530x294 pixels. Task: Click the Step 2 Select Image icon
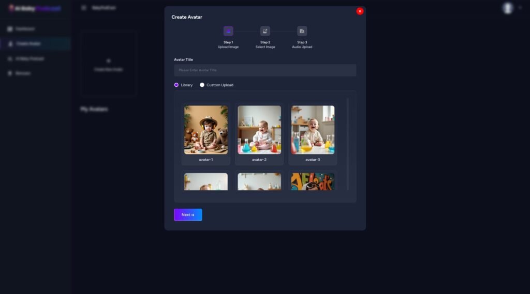(x=265, y=31)
